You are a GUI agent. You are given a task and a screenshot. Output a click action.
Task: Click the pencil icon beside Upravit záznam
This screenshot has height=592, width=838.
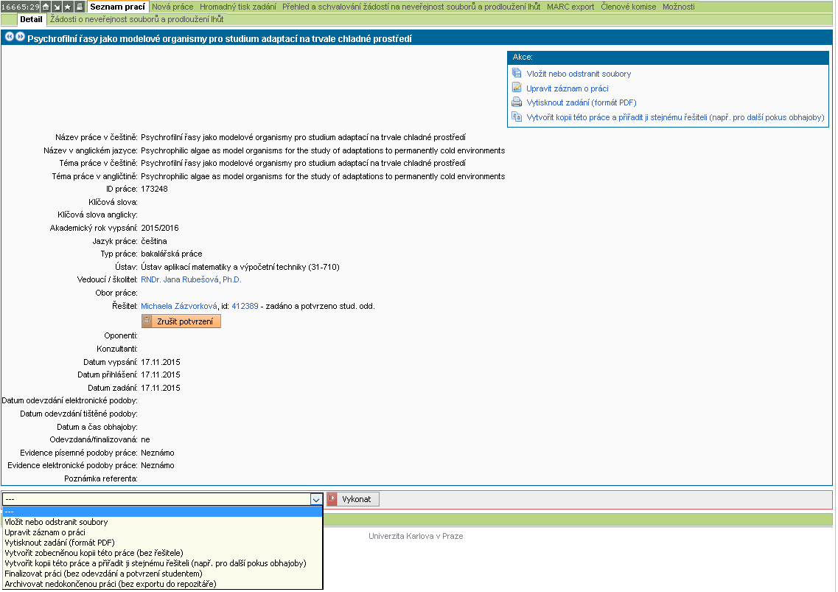[517, 88]
